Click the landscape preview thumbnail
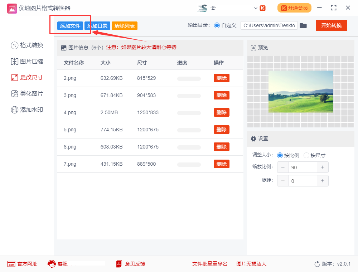This screenshot has width=358, height=272. point(301,92)
